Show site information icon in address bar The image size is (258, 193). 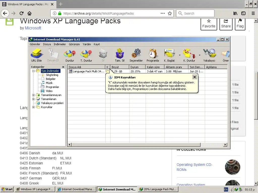tap(55, 14)
